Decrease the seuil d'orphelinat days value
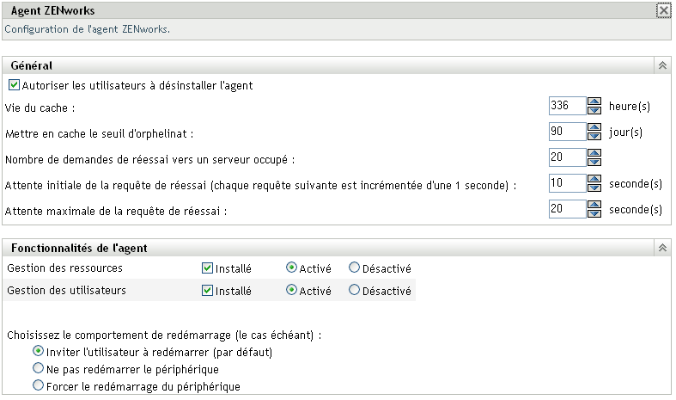The image size is (676, 400). click(594, 137)
